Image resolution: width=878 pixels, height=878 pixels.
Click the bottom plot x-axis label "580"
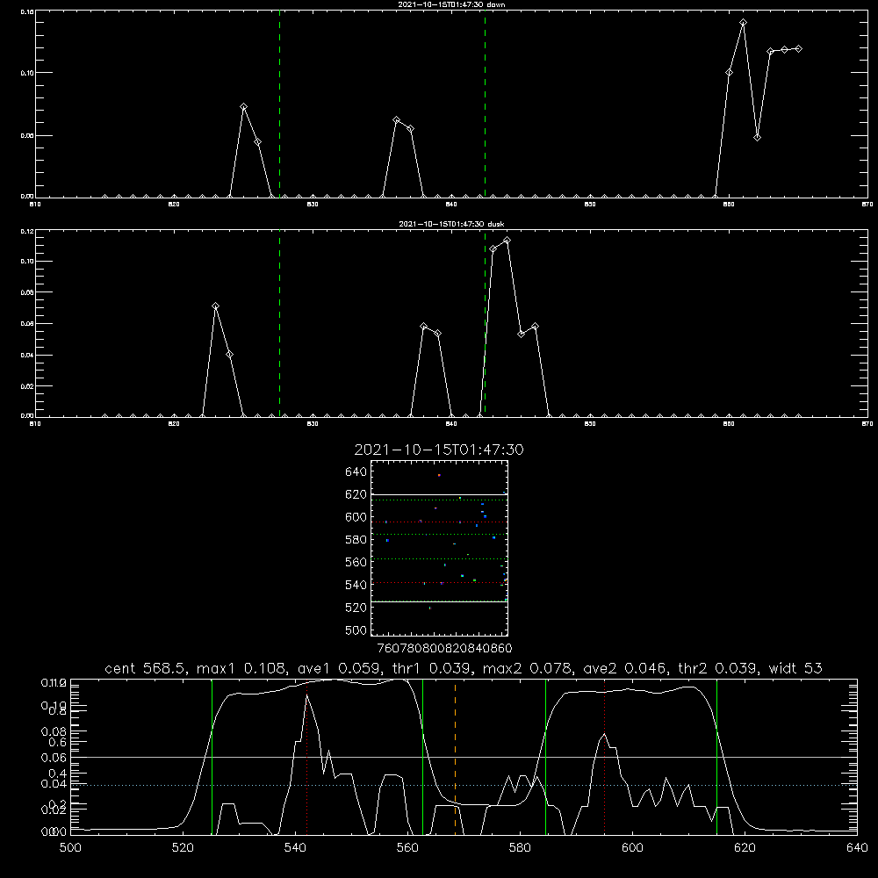[x=520, y=848]
